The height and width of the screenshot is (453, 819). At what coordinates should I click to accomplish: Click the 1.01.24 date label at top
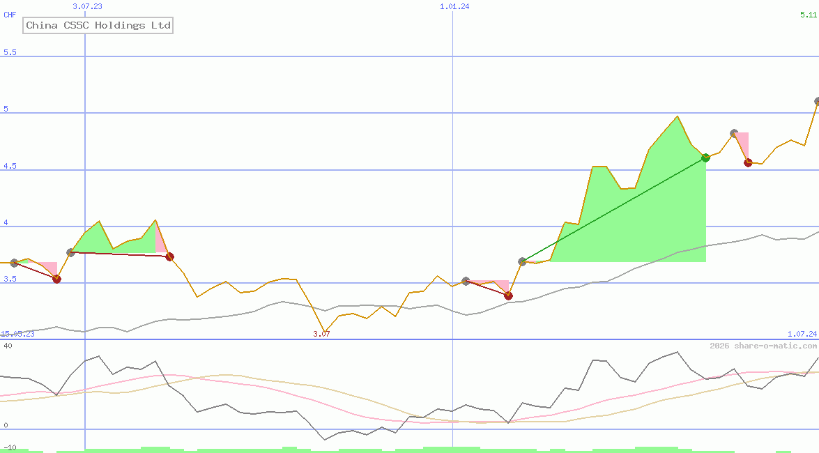(x=454, y=6)
